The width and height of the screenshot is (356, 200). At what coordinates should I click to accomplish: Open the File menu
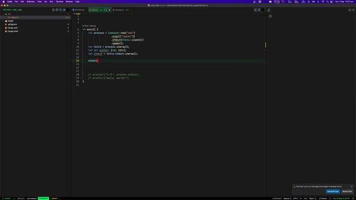coord(16,2)
